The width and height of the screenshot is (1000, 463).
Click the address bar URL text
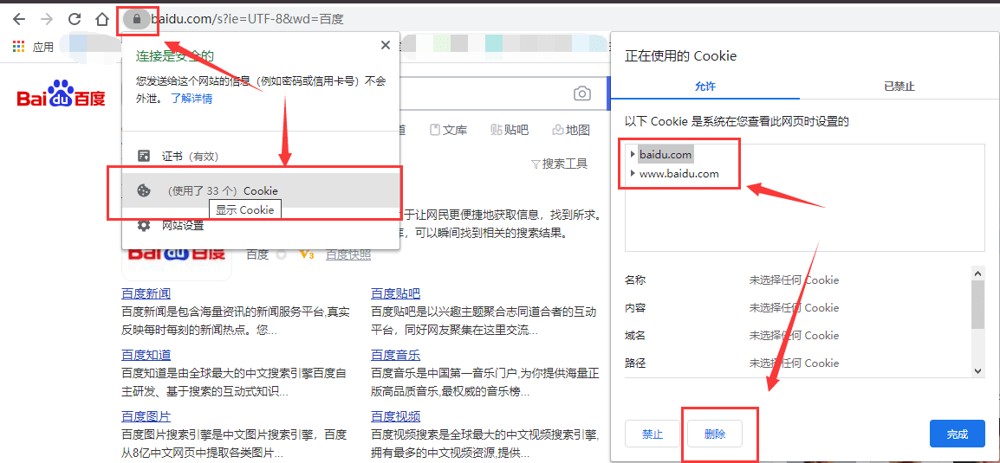[x=248, y=20]
